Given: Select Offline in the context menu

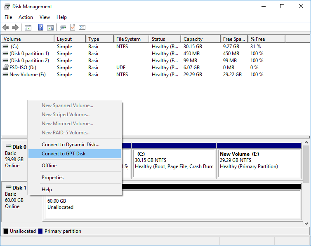Looking at the screenshot, I should tap(75, 166).
